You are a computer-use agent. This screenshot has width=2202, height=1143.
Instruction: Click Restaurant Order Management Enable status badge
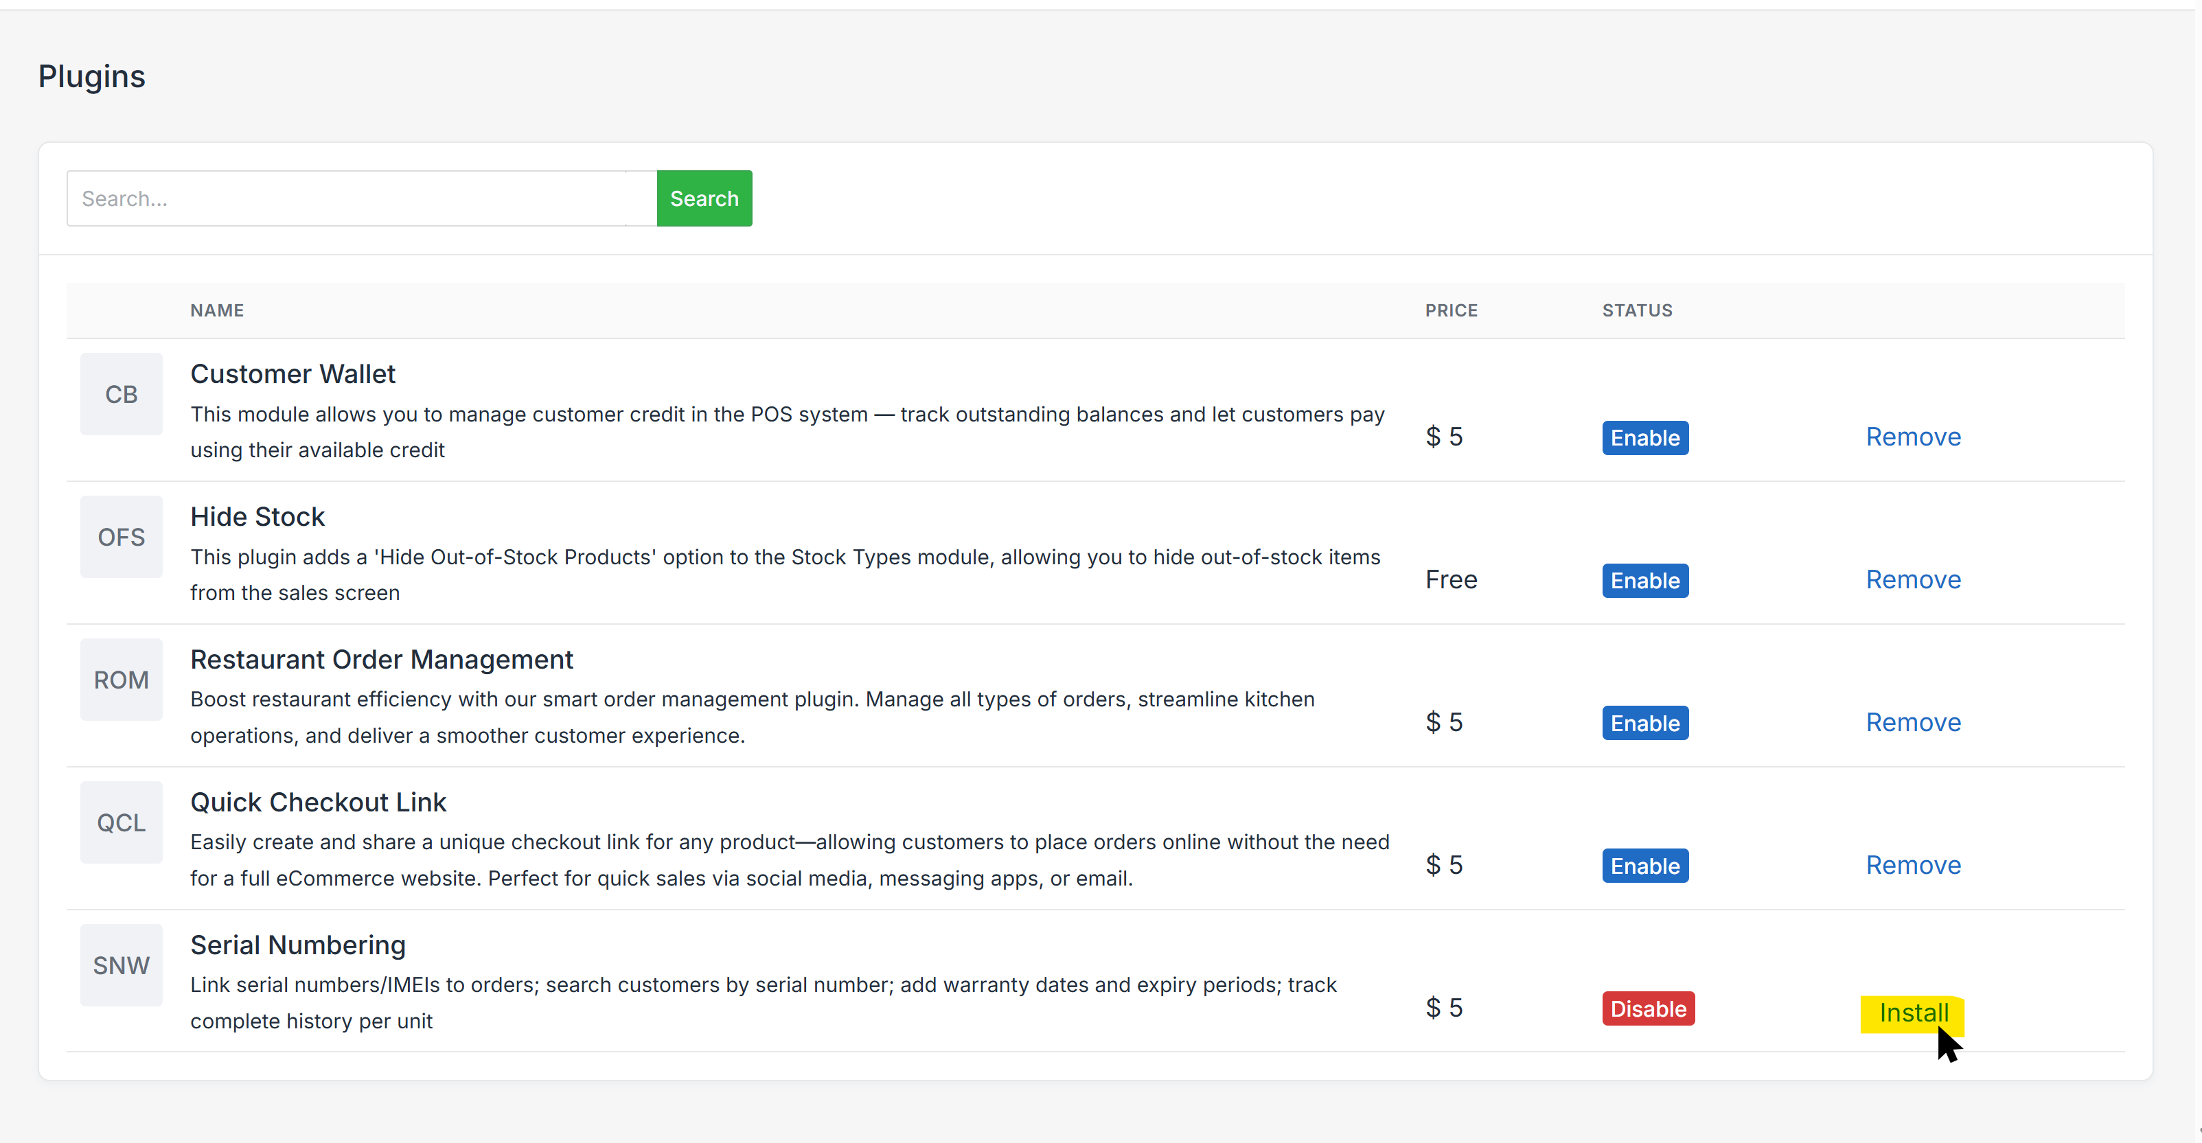tap(1644, 724)
